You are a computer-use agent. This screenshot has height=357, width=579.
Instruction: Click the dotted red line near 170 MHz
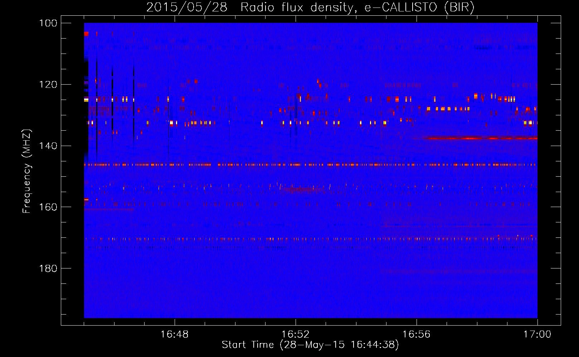[311, 239]
